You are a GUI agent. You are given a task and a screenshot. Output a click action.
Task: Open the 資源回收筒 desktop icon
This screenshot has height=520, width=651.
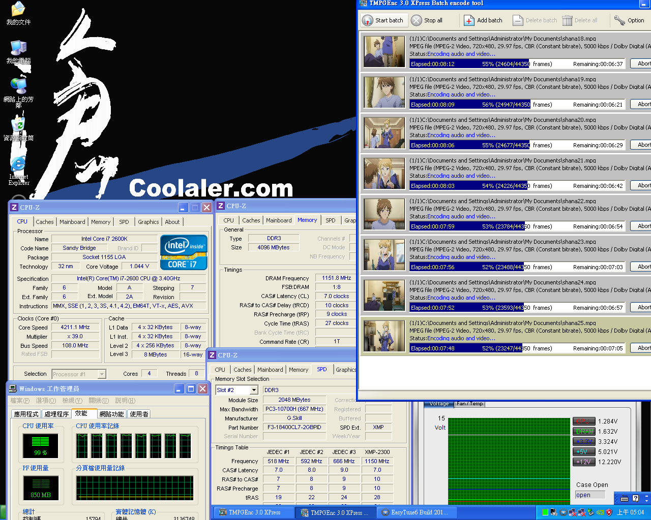(18, 129)
